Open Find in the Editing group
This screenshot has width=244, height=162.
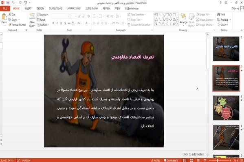tap(221, 15)
